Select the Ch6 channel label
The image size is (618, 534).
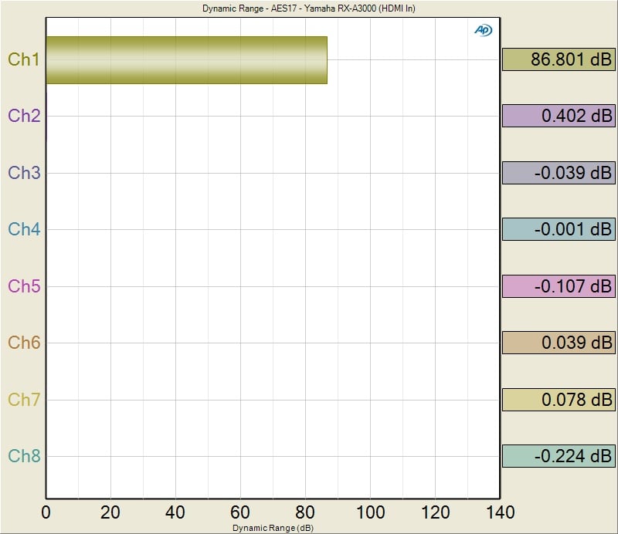(x=23, y=343)
